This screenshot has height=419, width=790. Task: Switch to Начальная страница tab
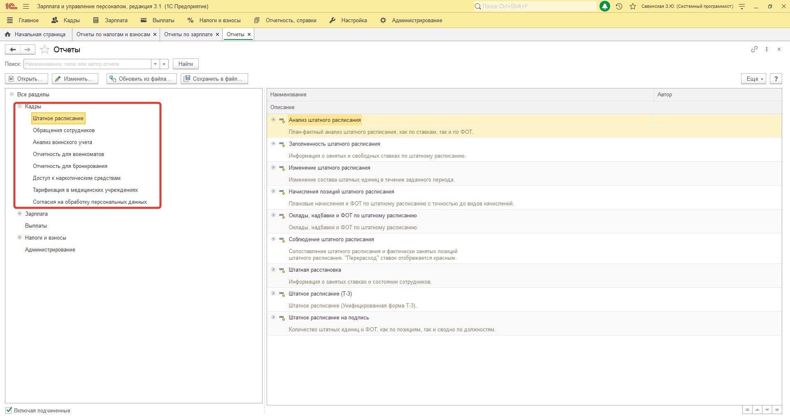(x=36, y=34)
